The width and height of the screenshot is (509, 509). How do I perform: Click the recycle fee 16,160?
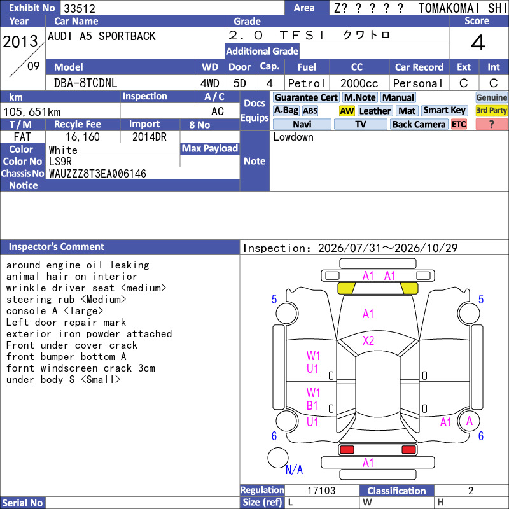point(83,137)
